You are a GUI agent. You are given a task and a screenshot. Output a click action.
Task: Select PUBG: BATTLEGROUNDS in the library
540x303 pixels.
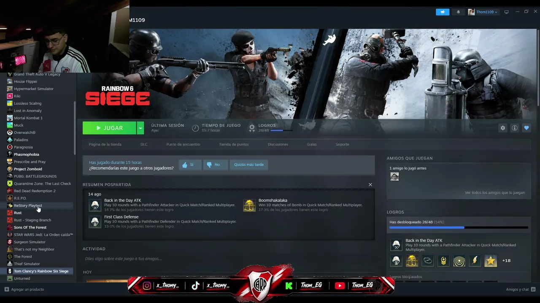pos(35,176)
